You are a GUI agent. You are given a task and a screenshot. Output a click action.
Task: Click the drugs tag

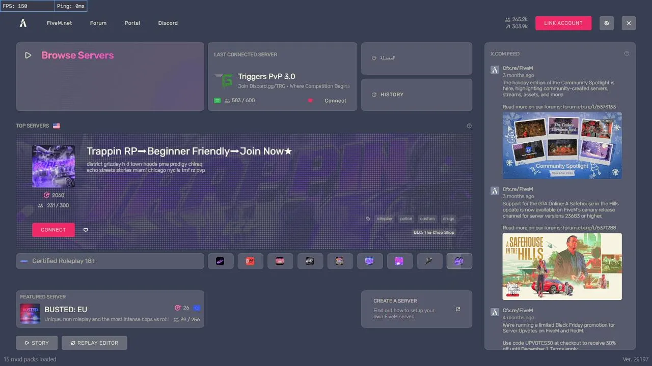[448, 219]
